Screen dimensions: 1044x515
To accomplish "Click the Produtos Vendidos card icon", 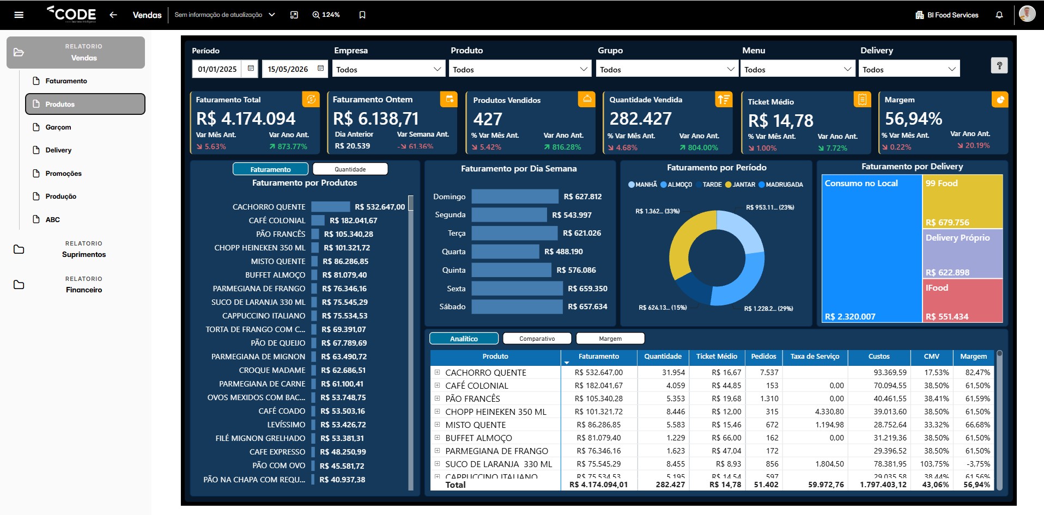I will 587,99.
